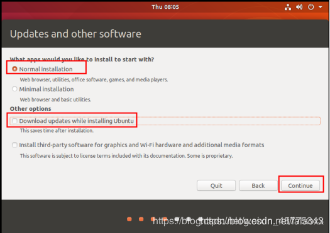The width and height of the screenshot is (330, 233).
Task: Open the network status icon in top bar
Action: pyautogui.click(x=288, y=7)
